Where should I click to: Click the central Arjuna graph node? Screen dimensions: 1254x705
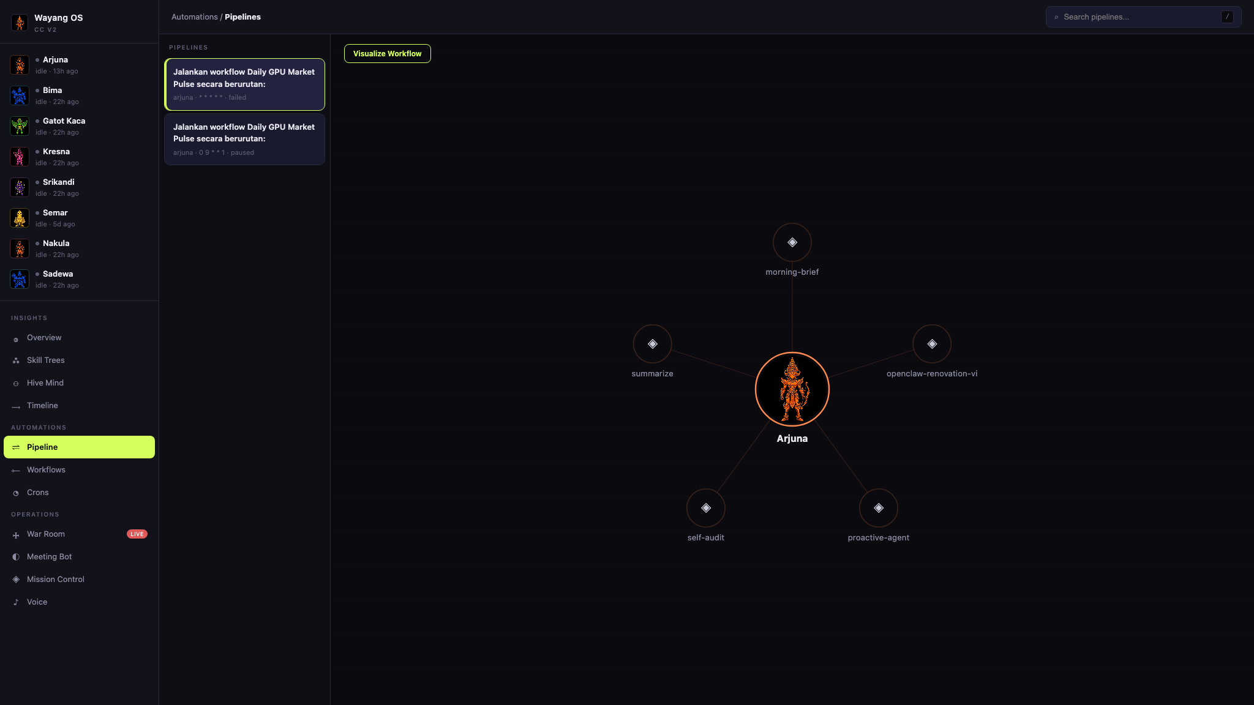(792, 389)
